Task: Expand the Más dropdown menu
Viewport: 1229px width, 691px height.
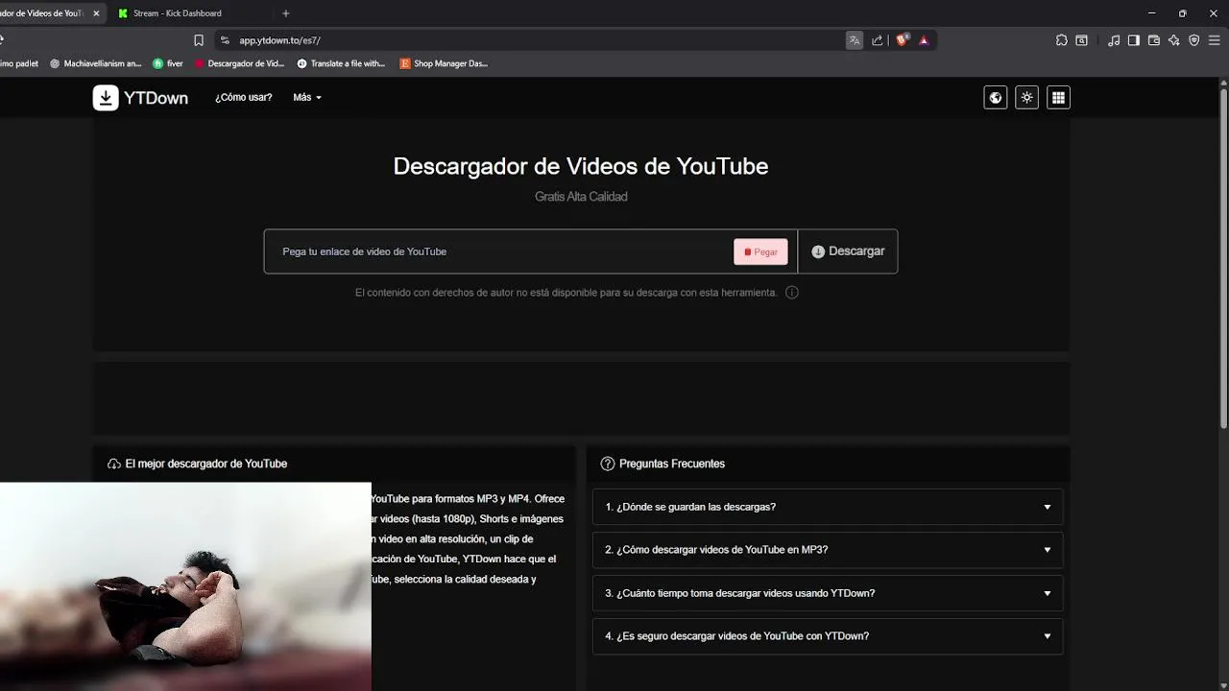Action: click(x=307, y=97)
